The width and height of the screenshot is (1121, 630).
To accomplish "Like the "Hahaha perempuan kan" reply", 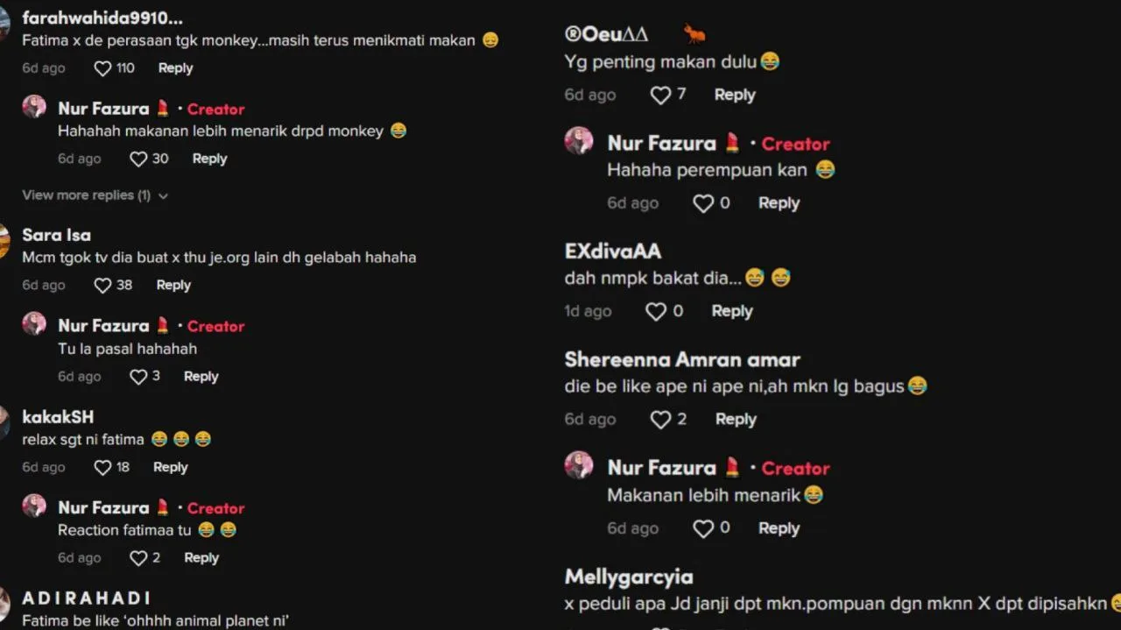I will [703, 203].
